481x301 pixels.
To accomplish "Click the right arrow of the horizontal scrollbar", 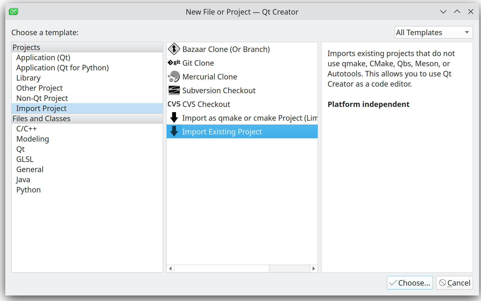I will pyautogui.click(x=314, y=269).
